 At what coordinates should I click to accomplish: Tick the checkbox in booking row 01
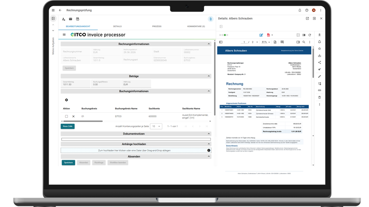coord(66,116)
